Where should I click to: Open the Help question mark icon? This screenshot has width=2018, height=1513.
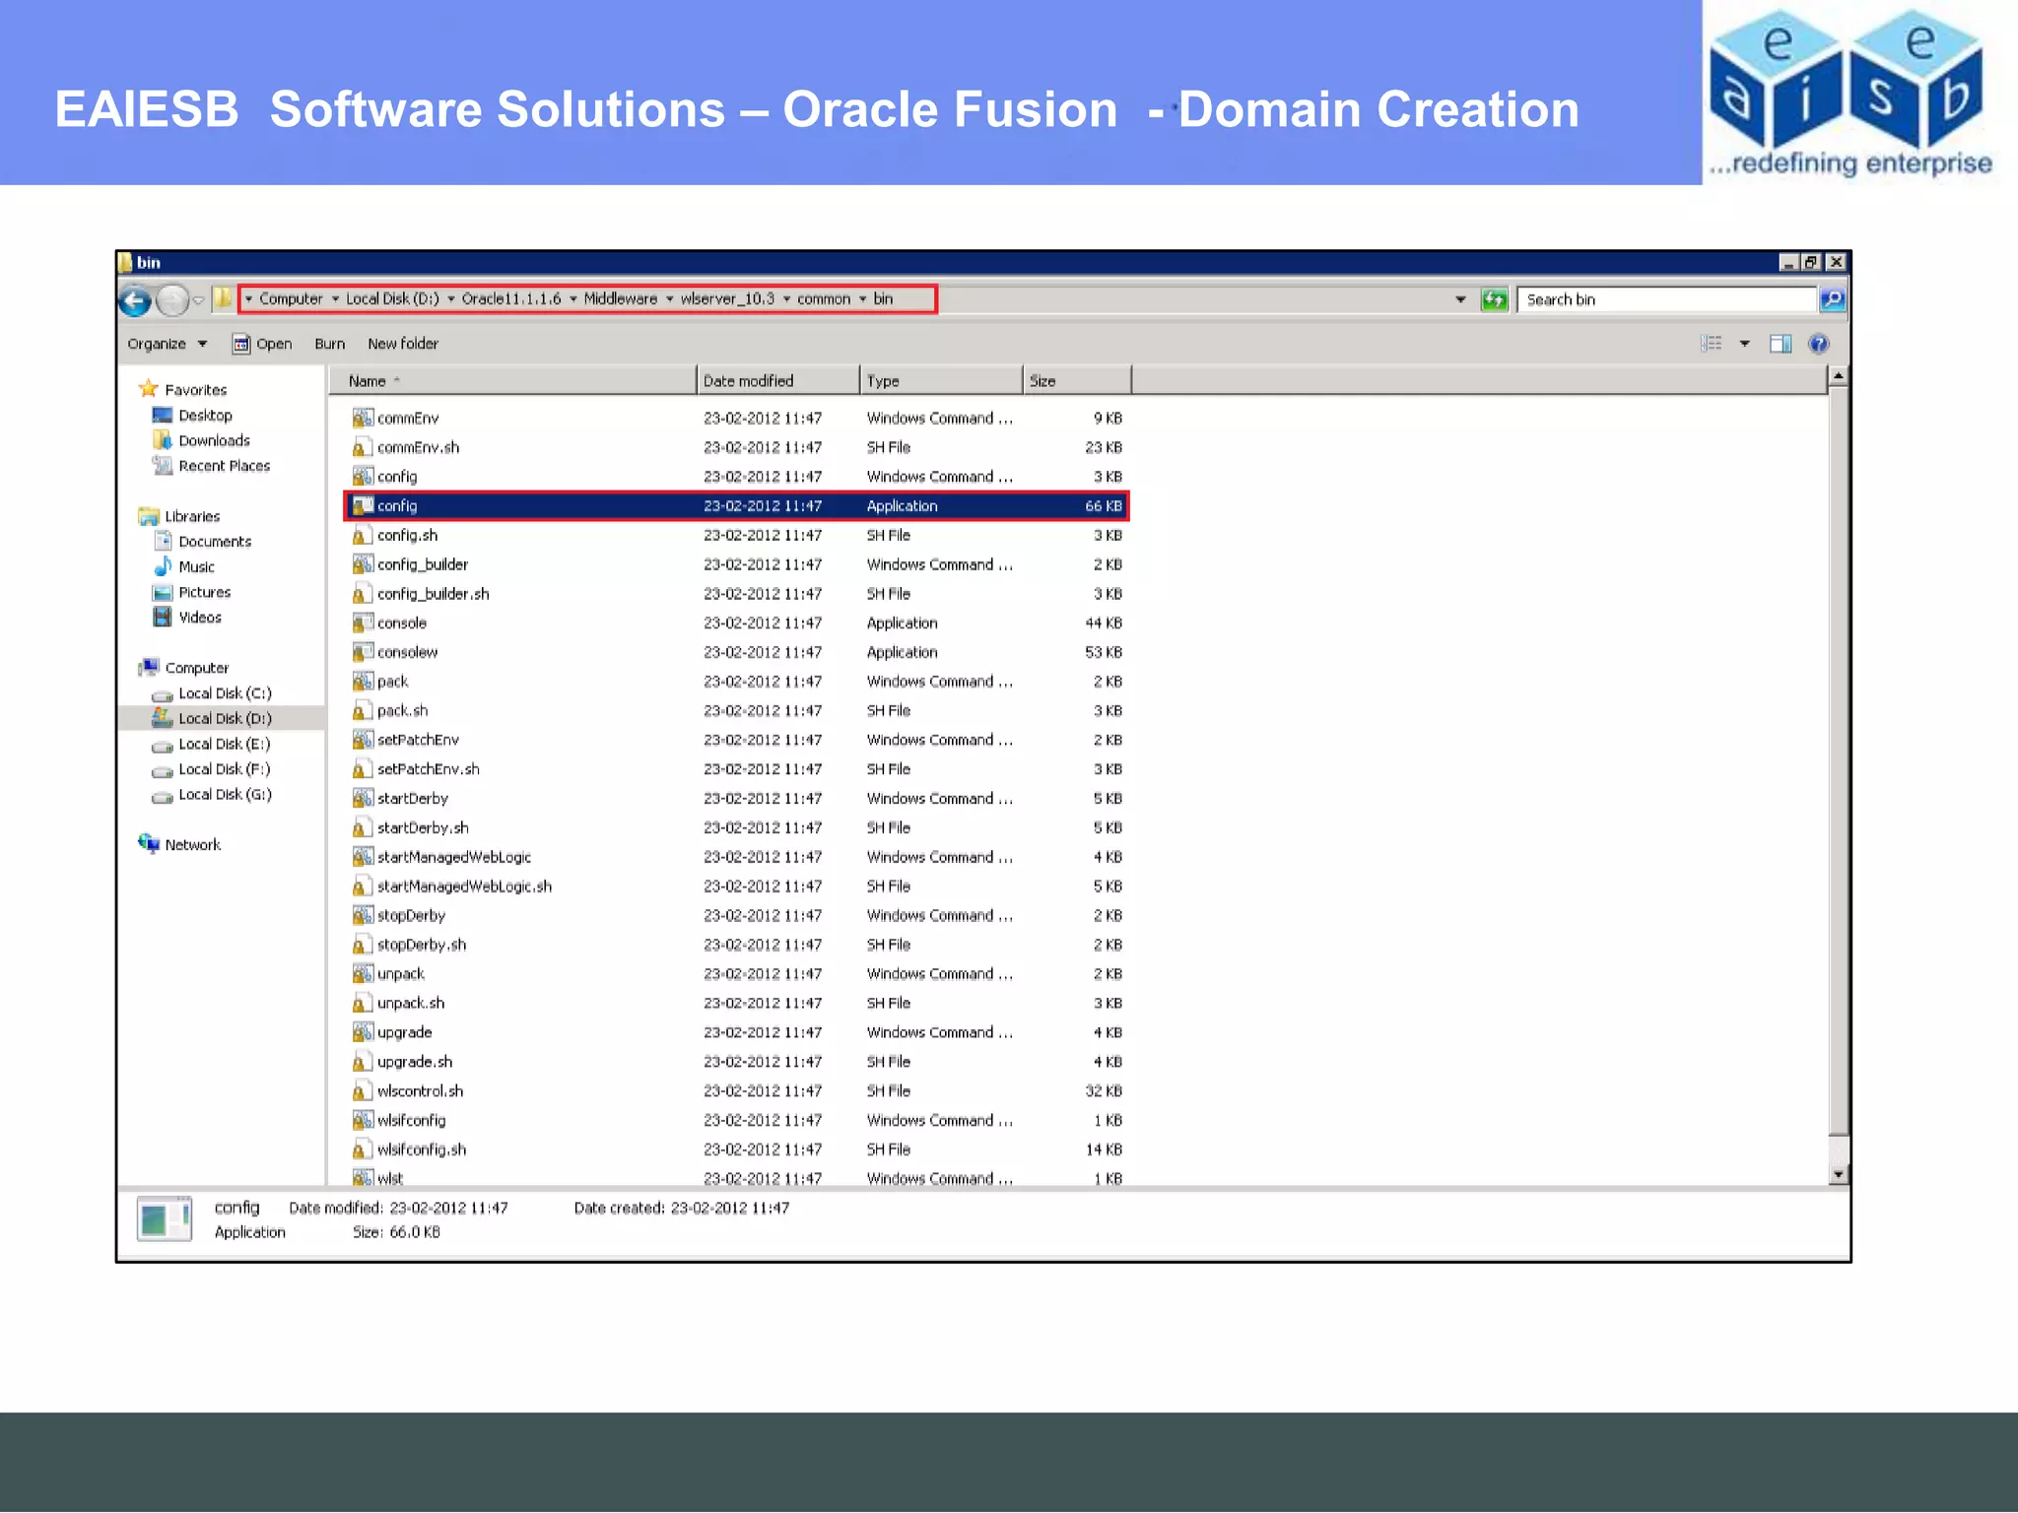pos(1818,344)
